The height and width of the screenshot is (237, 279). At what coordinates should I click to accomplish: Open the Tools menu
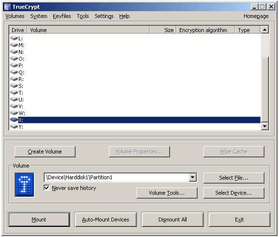pyautogui.click(x=83, y=16)
